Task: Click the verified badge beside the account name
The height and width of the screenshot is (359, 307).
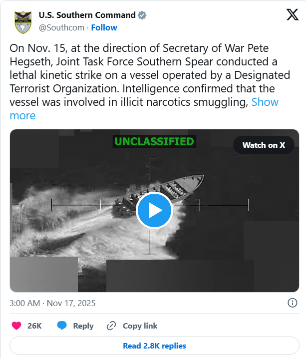Action: point(142,15)
